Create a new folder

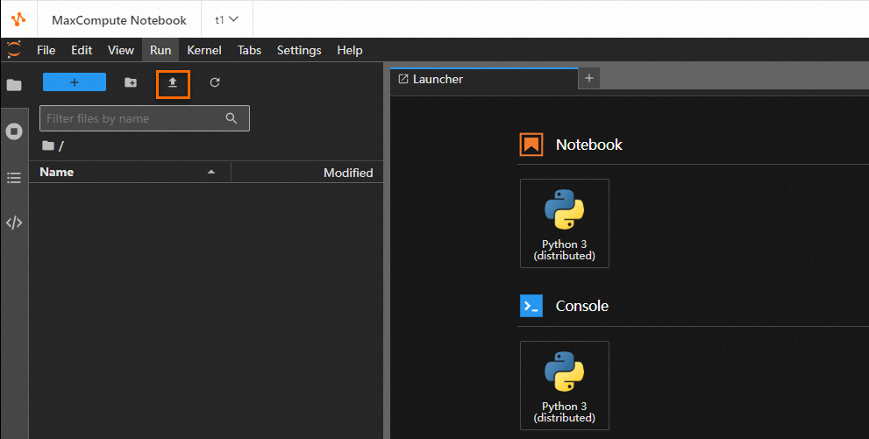coord(131,82)
